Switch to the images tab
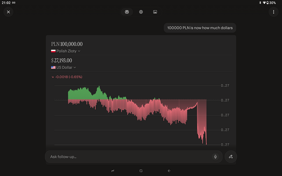The width and height of the screenshot is (282, 176). [155, 12]
